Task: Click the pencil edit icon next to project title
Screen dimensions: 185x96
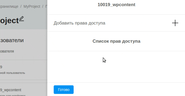Action: (22, 19)
